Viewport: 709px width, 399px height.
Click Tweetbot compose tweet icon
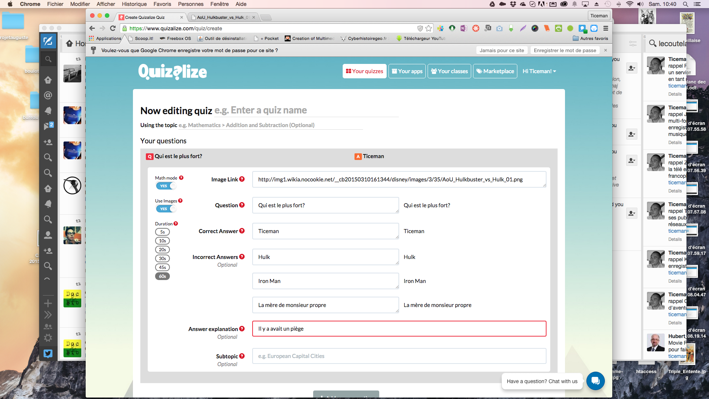pyautogui.click(x=48, y=41)
